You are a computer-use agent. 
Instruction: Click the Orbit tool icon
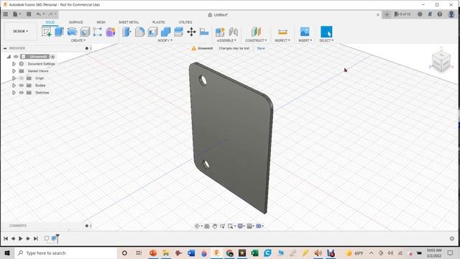pos(197,226)
